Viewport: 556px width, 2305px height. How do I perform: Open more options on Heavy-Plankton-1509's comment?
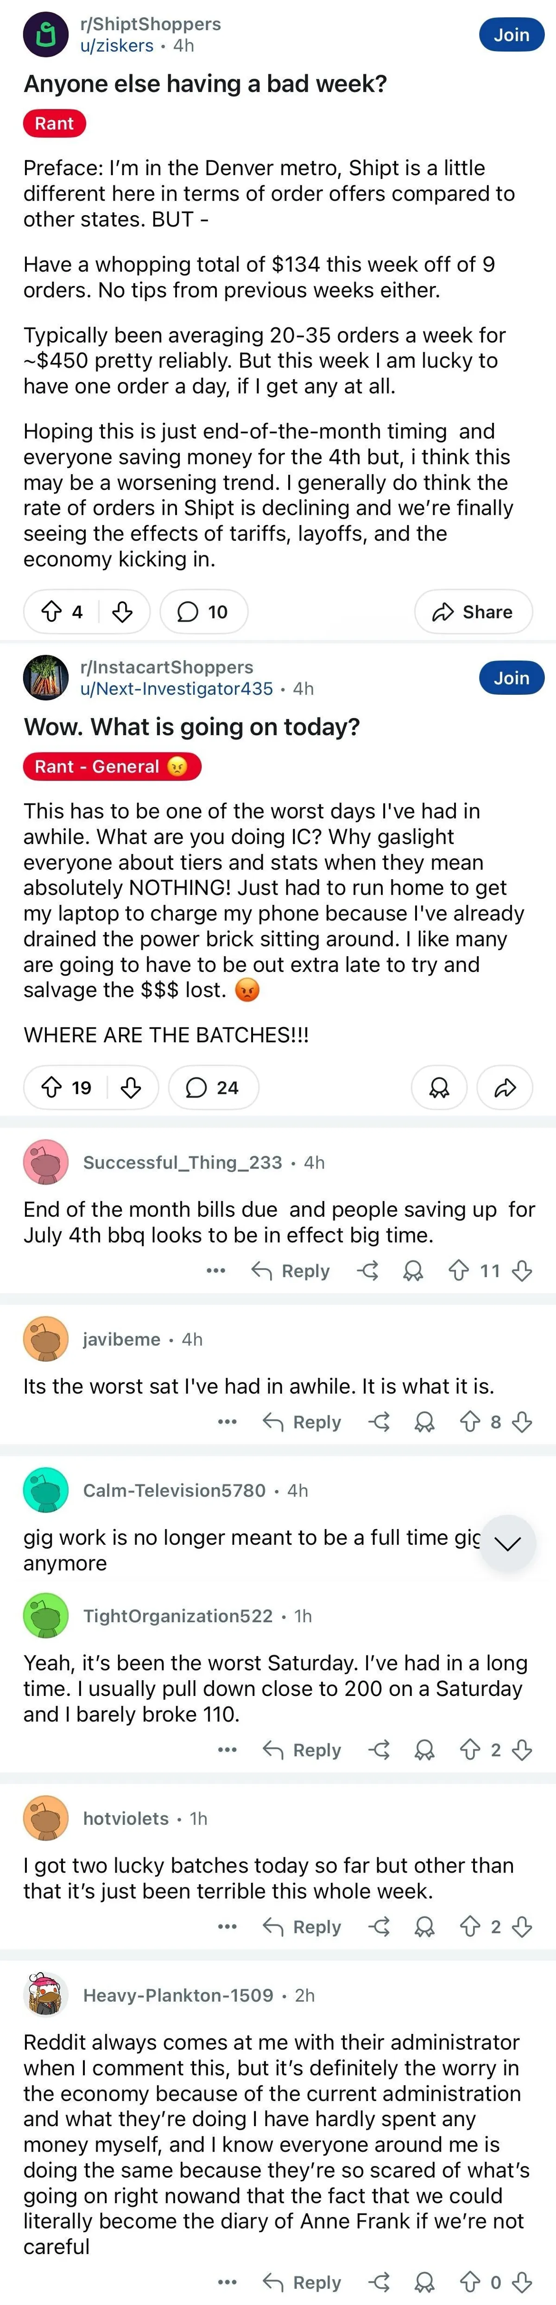(x=227, y=2282)
